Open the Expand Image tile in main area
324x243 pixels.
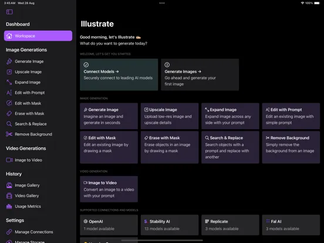(230, 116)
